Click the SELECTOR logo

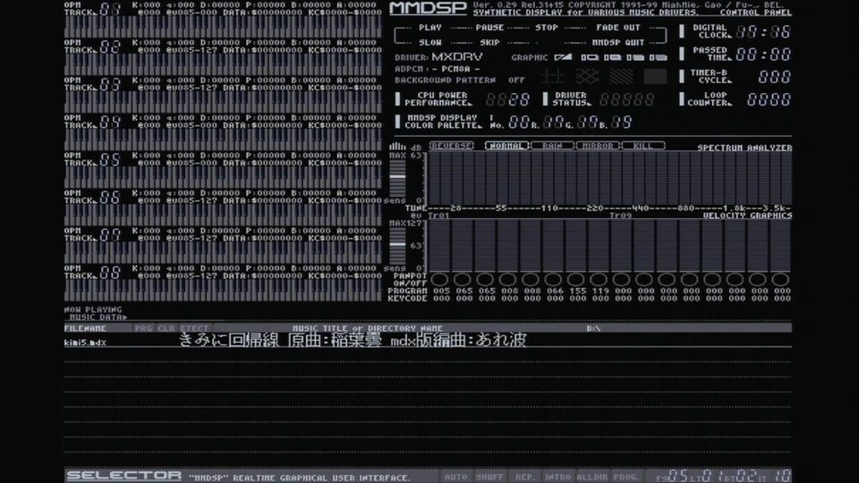click(x=123, y=475)
